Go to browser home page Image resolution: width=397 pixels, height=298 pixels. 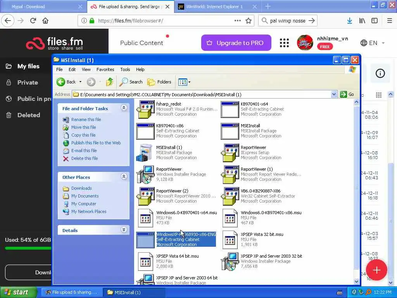point(45,21)
